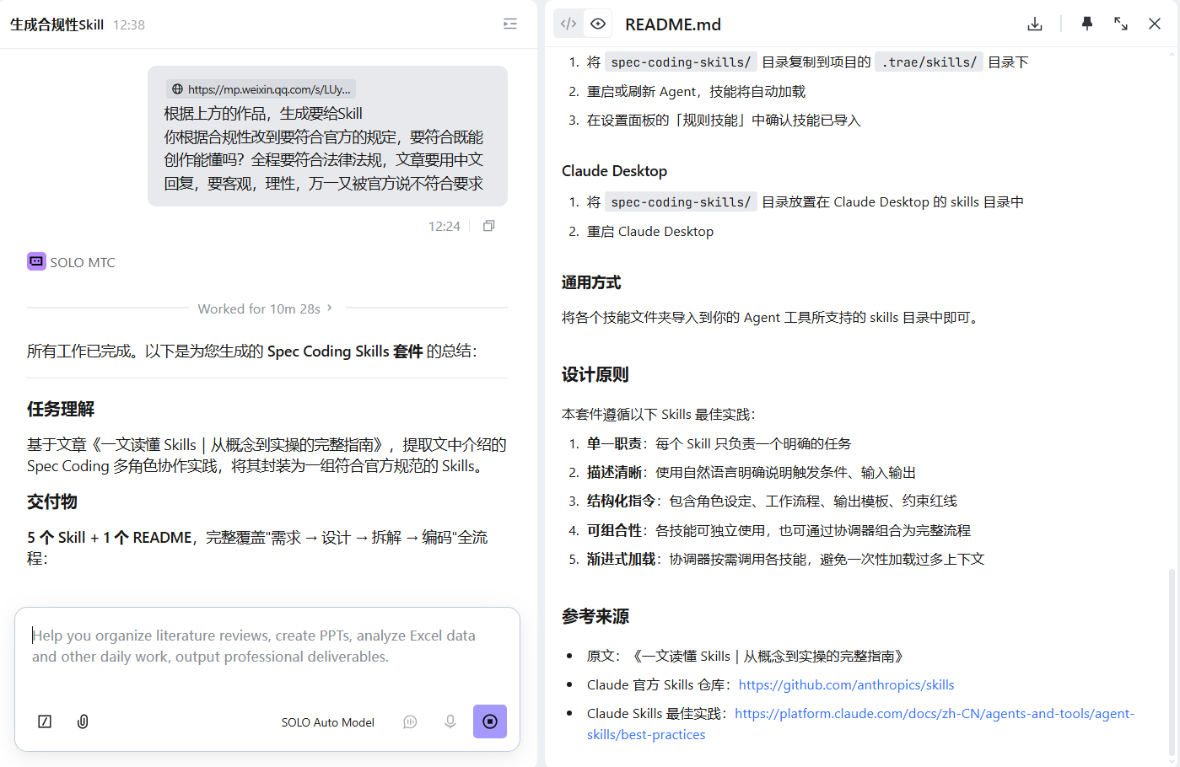Switch README.md to preview eye view
Screen dimensions: 1180x767
pos(598,24)
